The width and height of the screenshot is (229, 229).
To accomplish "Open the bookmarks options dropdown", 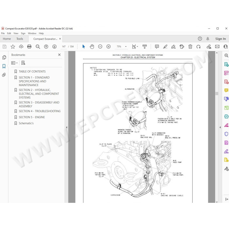I will [x=14, y=63].
